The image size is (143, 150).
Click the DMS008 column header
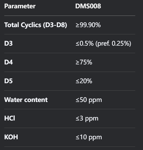tap(88, 6)
